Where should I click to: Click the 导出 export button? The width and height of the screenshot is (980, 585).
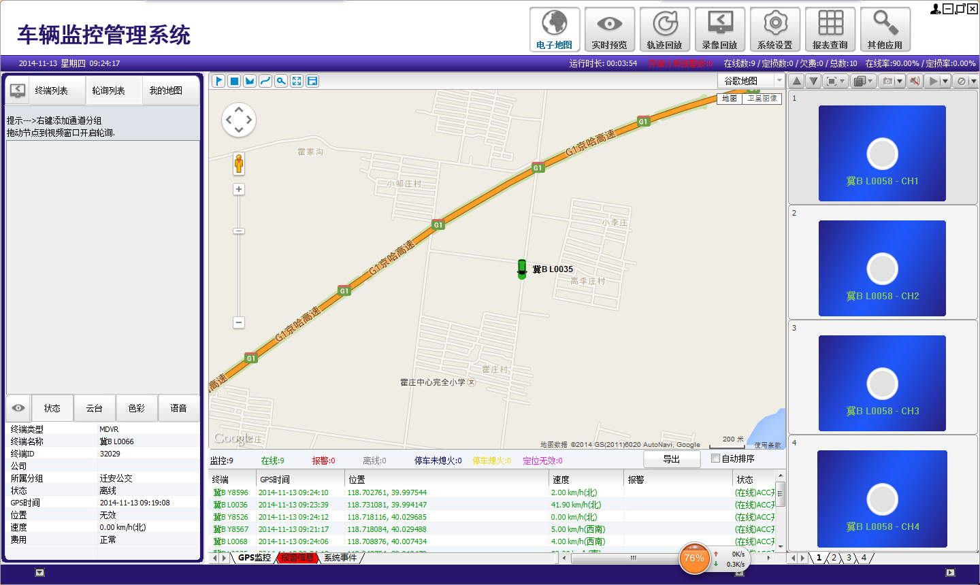click(x=672, y=459)
